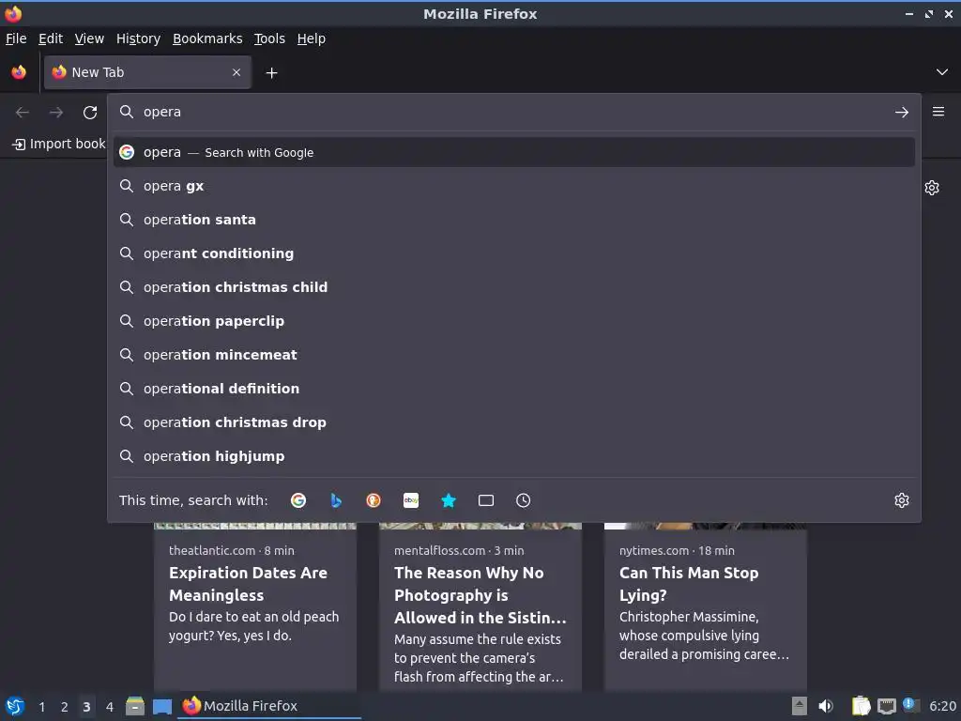
Task: Click the address bar containing opera
Action: tap(513, 112)
